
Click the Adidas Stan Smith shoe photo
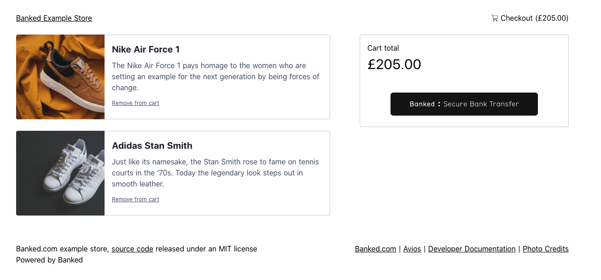coord(60,173)
